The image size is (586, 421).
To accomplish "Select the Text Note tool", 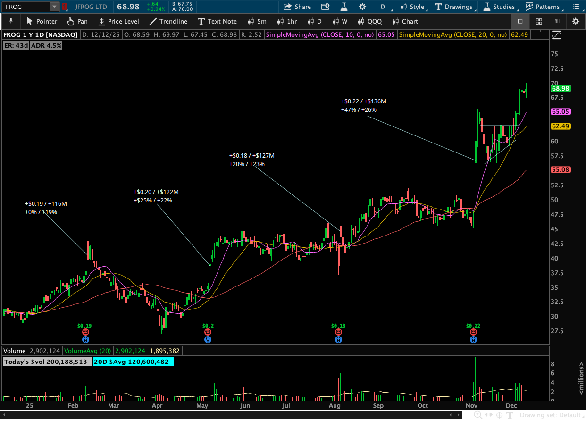I will coord(217,21).
